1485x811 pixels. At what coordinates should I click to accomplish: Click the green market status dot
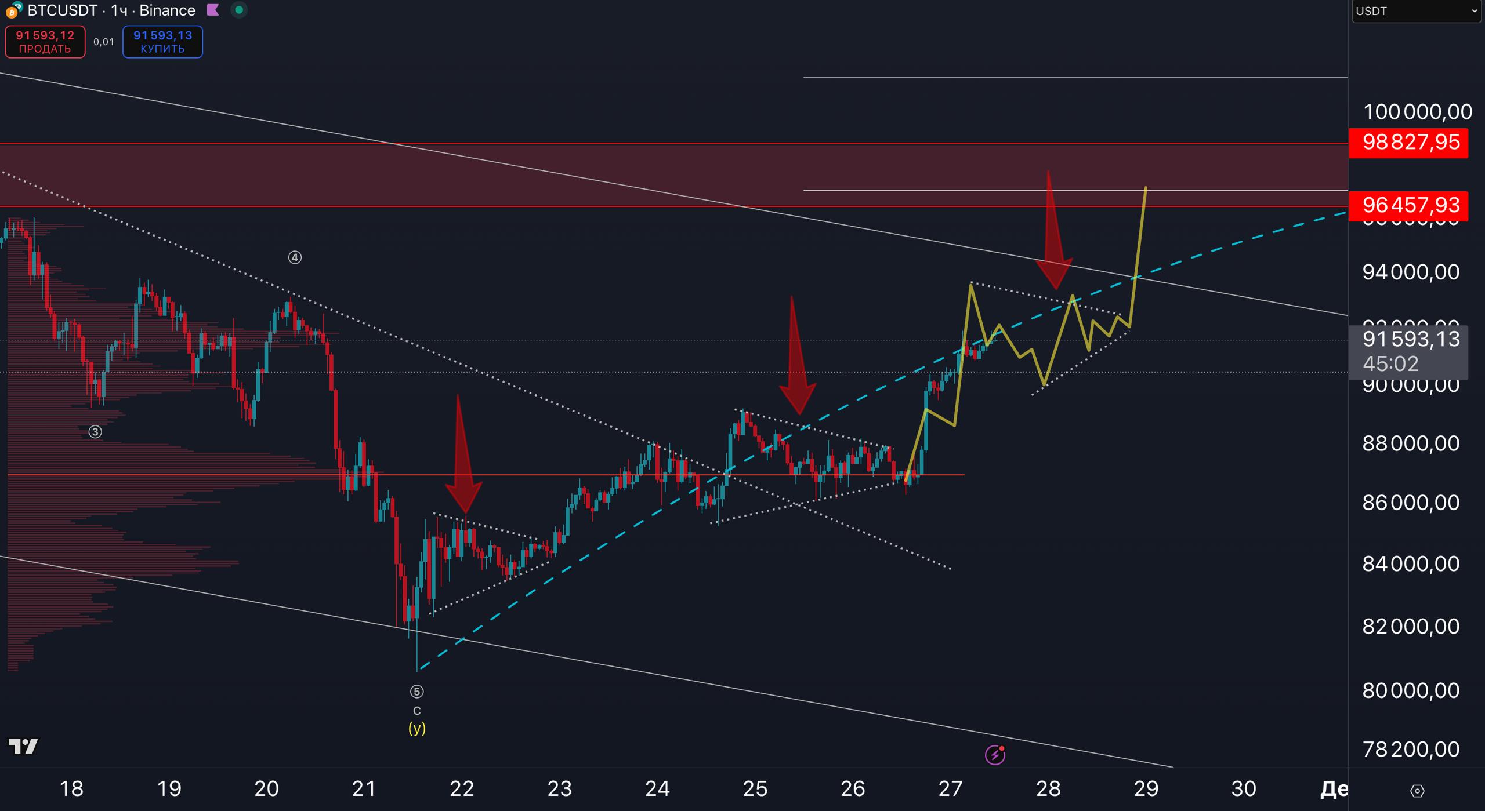pyautogui.click(x=239, y=10)
